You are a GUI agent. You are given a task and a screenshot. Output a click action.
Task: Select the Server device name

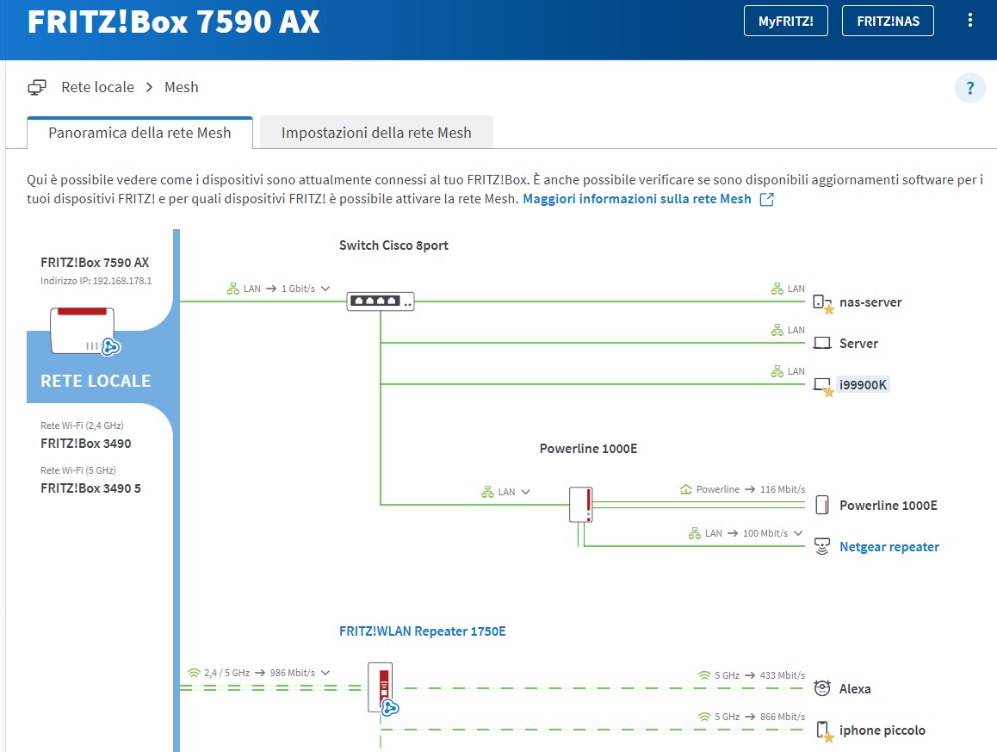858,344
